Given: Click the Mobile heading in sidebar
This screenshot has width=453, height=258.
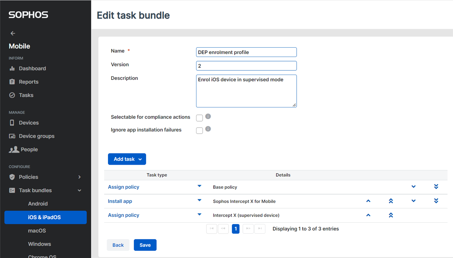Looking at the screenshot, I should click(x=19, y=46).
